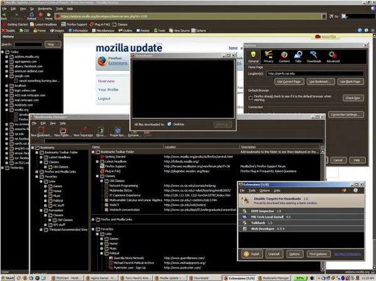This screenshot has height=281, width=376.
Task: Select Guerrilla News Network bookmark row
Action: [206, 258]
